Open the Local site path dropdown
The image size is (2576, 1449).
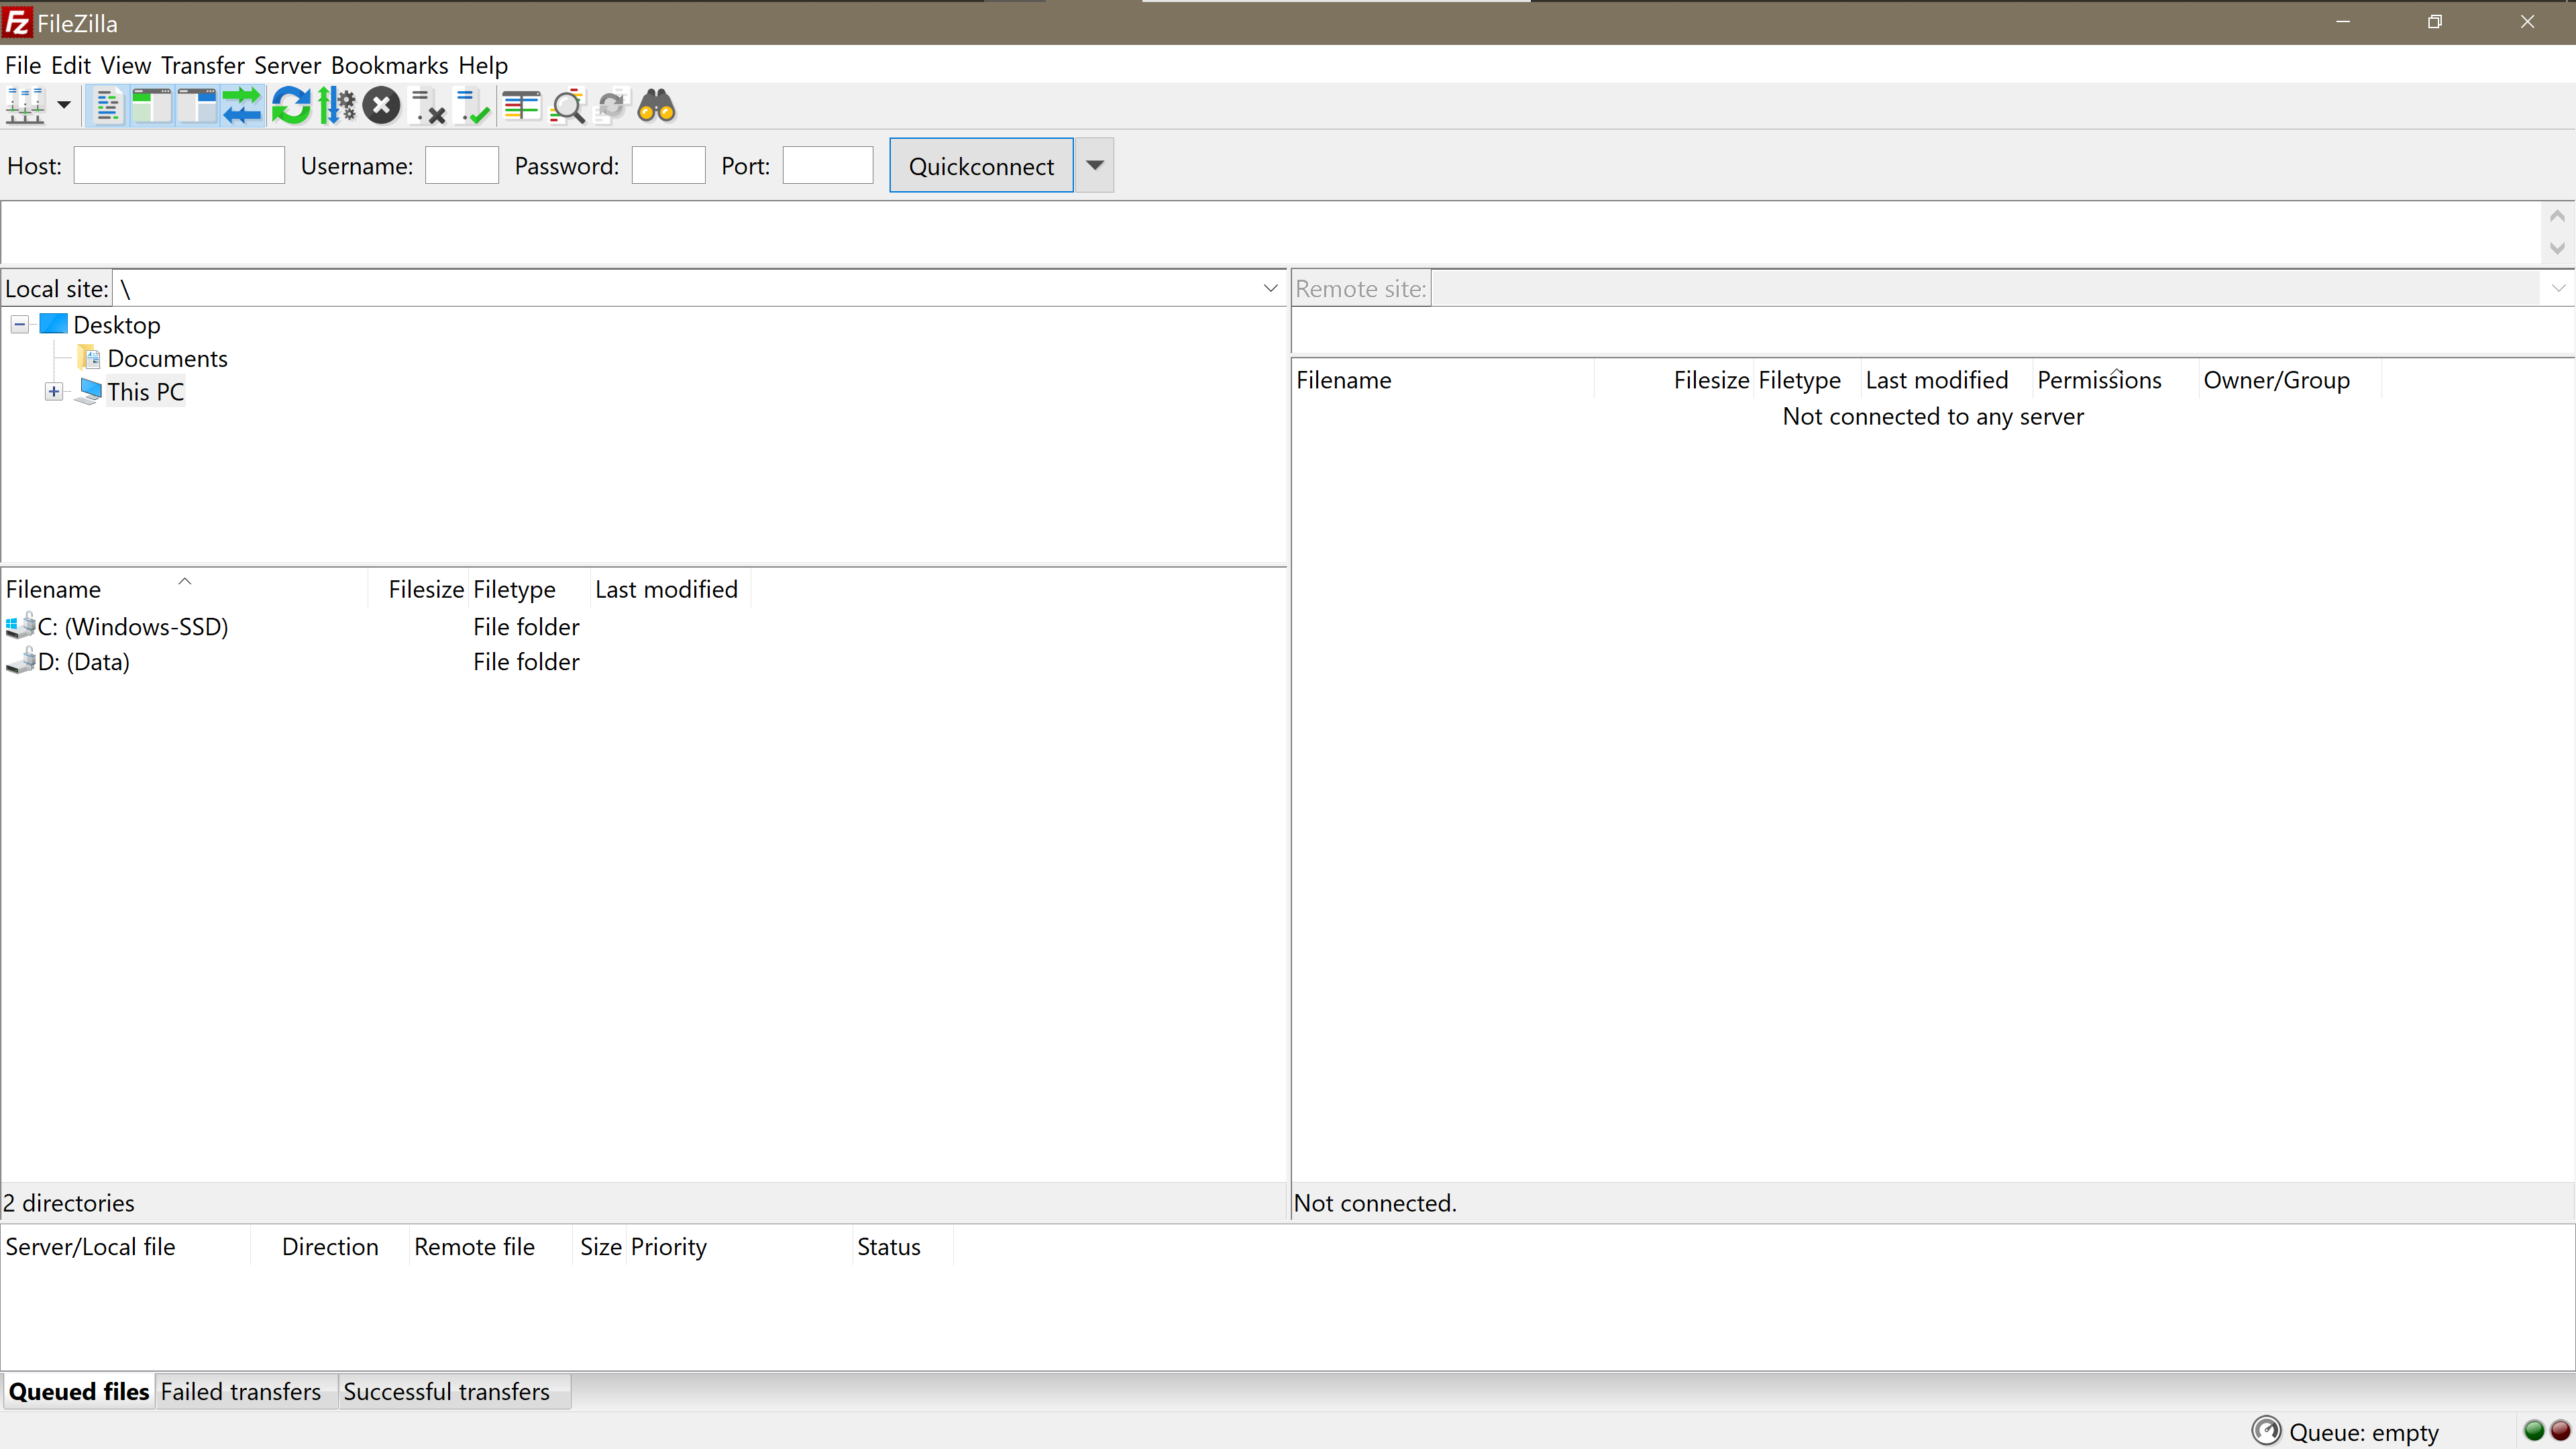1270,288
